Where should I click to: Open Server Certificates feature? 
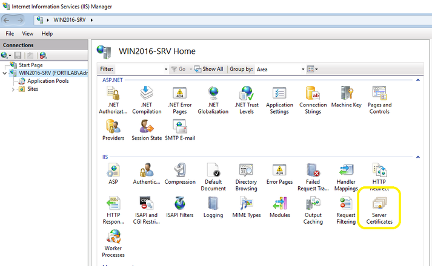(379, 210)
